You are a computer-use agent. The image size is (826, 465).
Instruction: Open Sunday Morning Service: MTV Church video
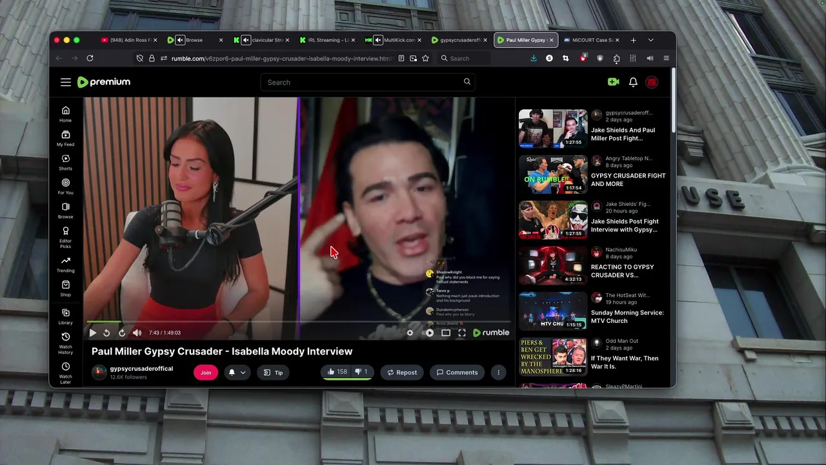coord(627,316)
